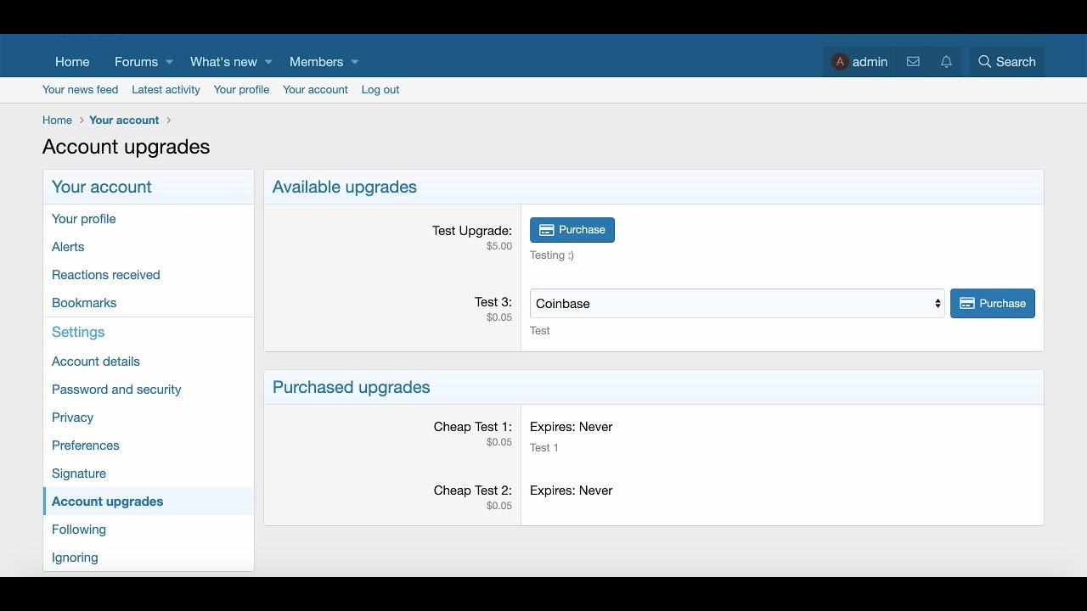
Task: Select Home in the navigation bar
Action: 72,61
